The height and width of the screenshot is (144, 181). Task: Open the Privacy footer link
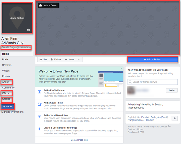131,126
